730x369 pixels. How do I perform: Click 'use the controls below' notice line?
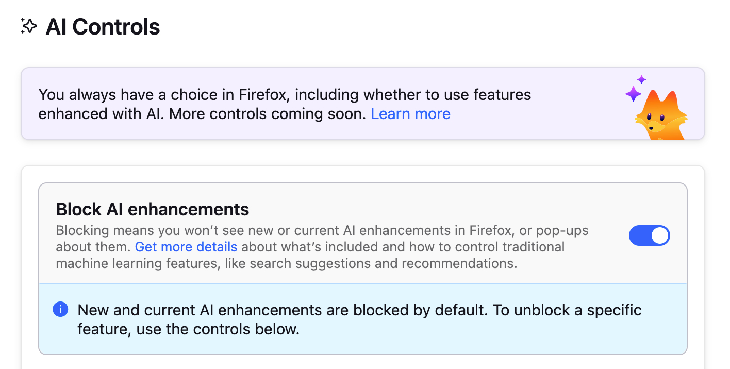coord(217,329)
